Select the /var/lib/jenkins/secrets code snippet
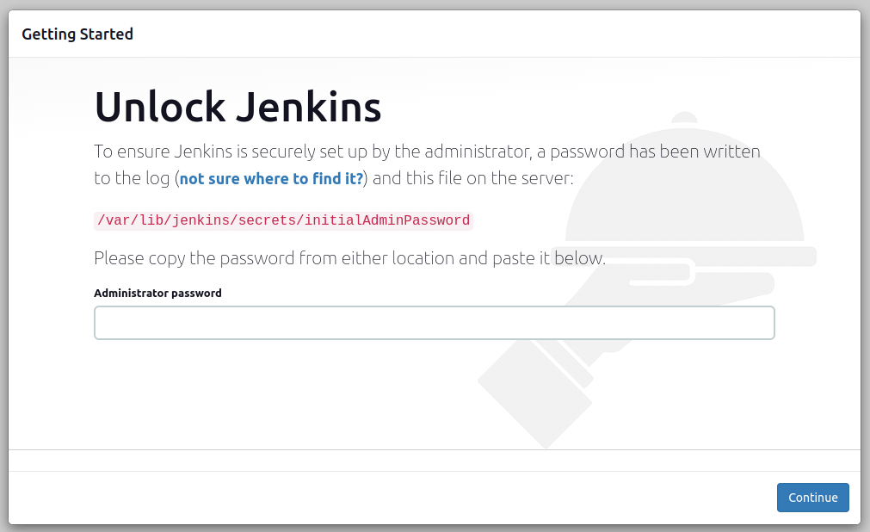The image size is (870, 532). click(215, 220)
